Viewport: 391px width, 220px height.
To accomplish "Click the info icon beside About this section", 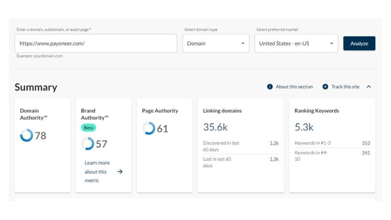I will pyautogui.click(x=270, y=87).
